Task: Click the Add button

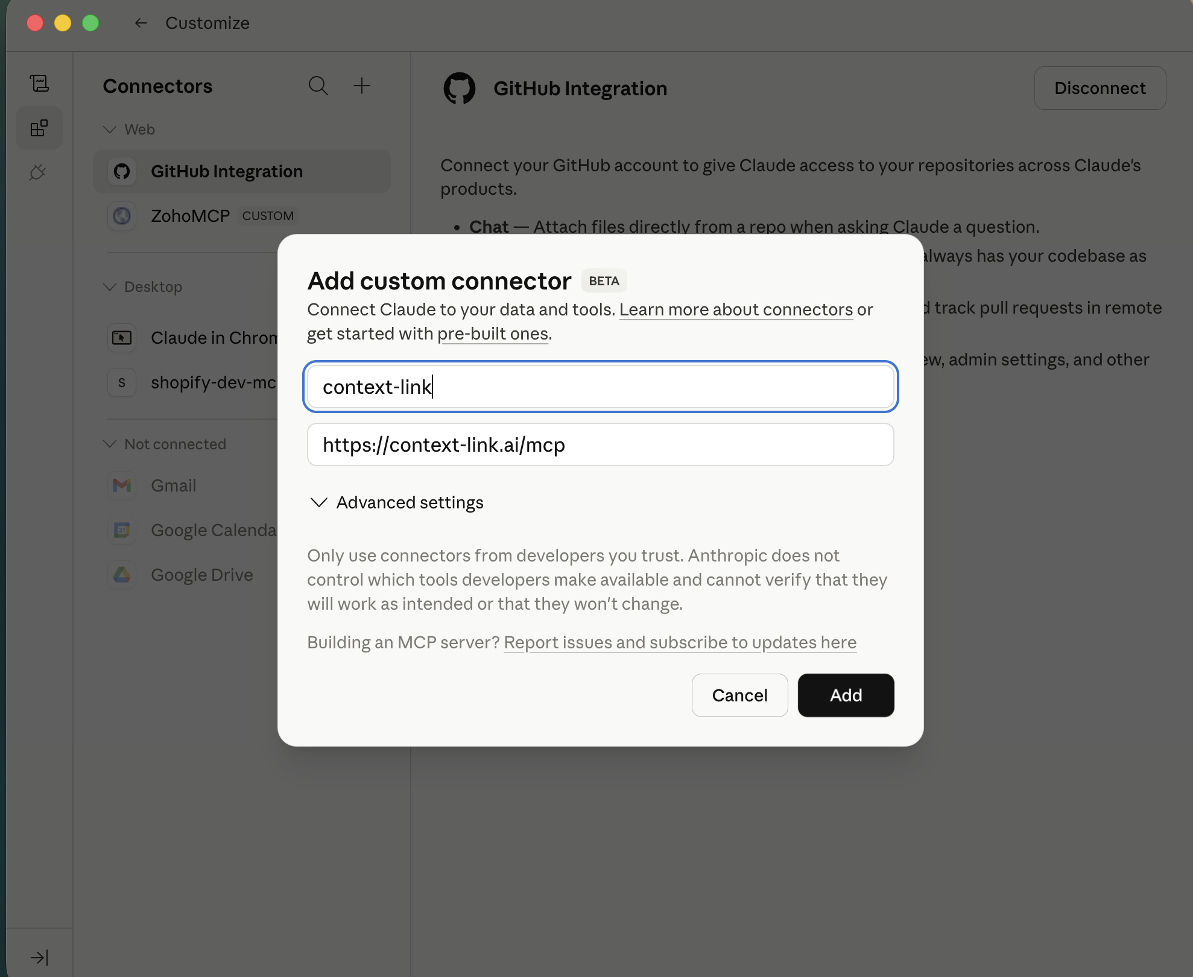Action: coord(846,695)
